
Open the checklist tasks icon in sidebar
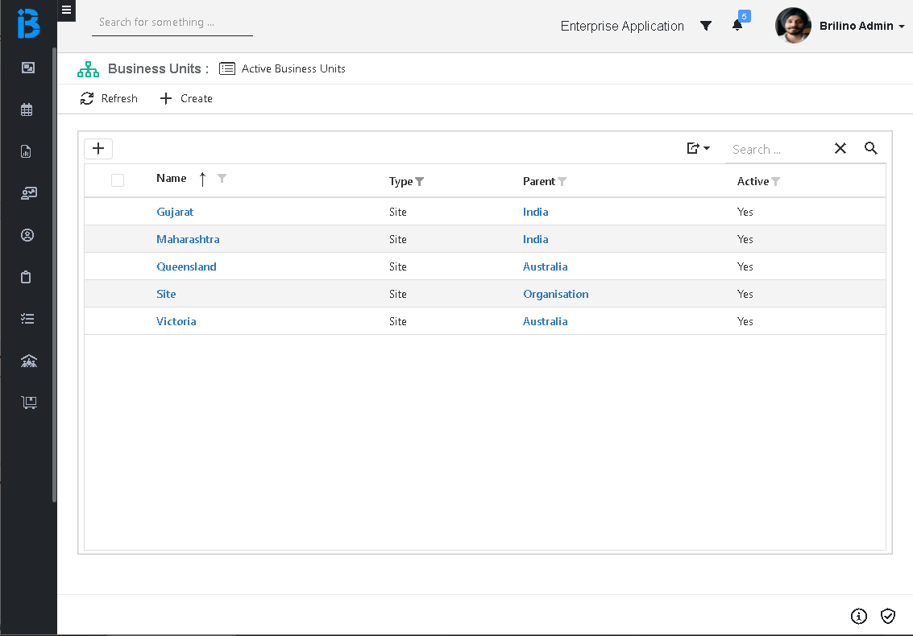(x=27, y=319)
